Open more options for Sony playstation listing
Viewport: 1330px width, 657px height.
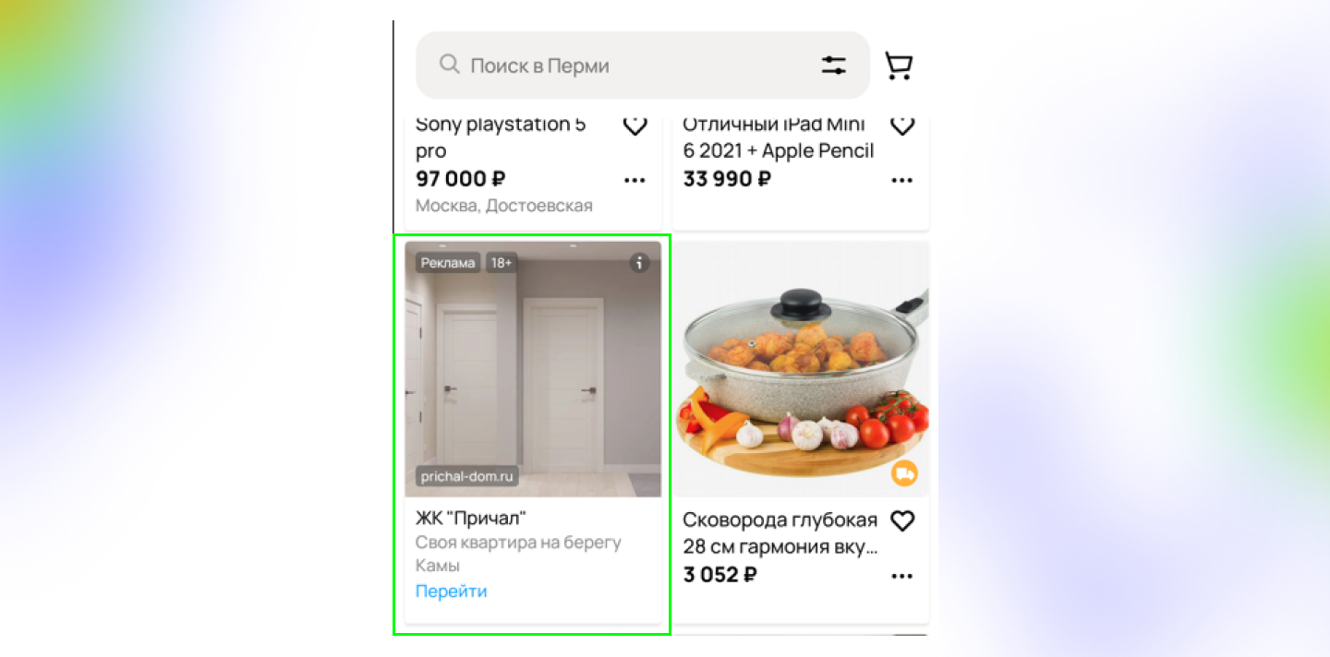tap(635, 180)
